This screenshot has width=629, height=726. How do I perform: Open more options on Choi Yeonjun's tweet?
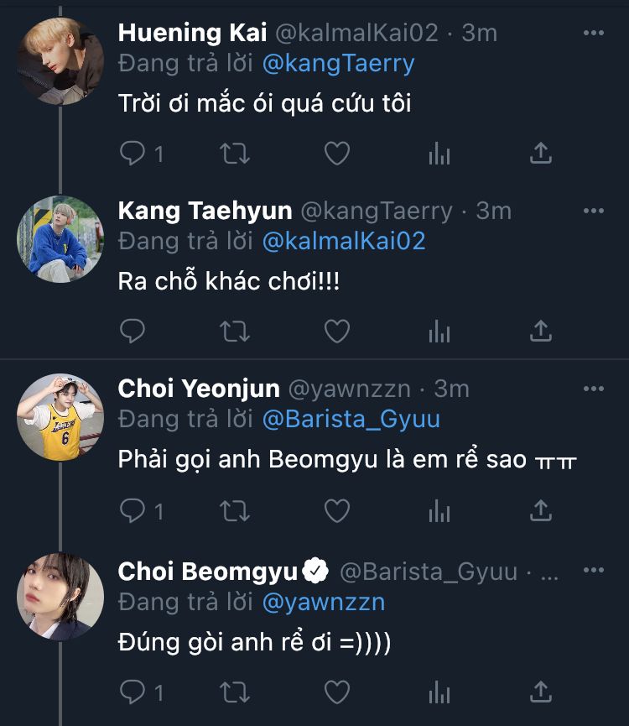593,389
